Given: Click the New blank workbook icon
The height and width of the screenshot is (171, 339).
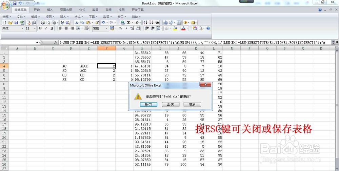Looking at the screenshot, I should click(4, 22).
